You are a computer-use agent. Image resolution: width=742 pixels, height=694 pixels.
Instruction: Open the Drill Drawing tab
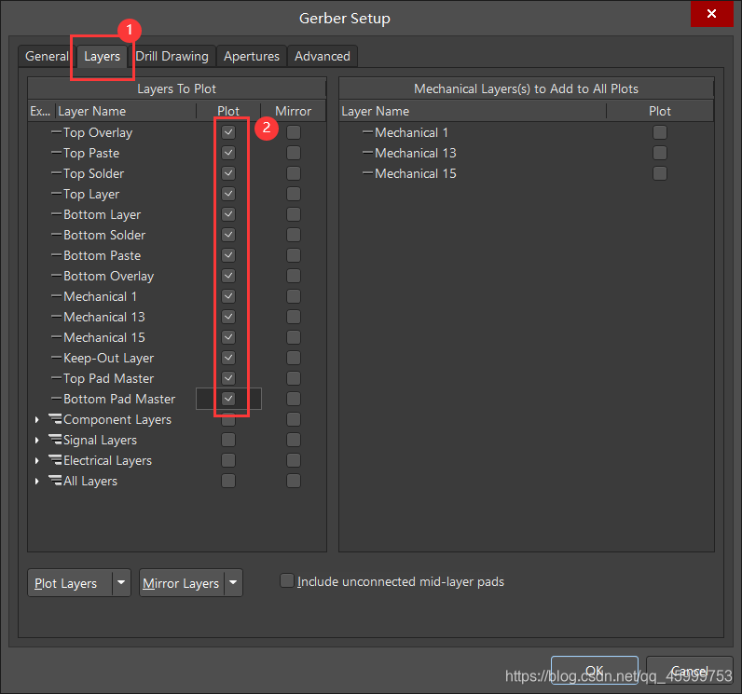pyautogui.click(x=172, y=56)
